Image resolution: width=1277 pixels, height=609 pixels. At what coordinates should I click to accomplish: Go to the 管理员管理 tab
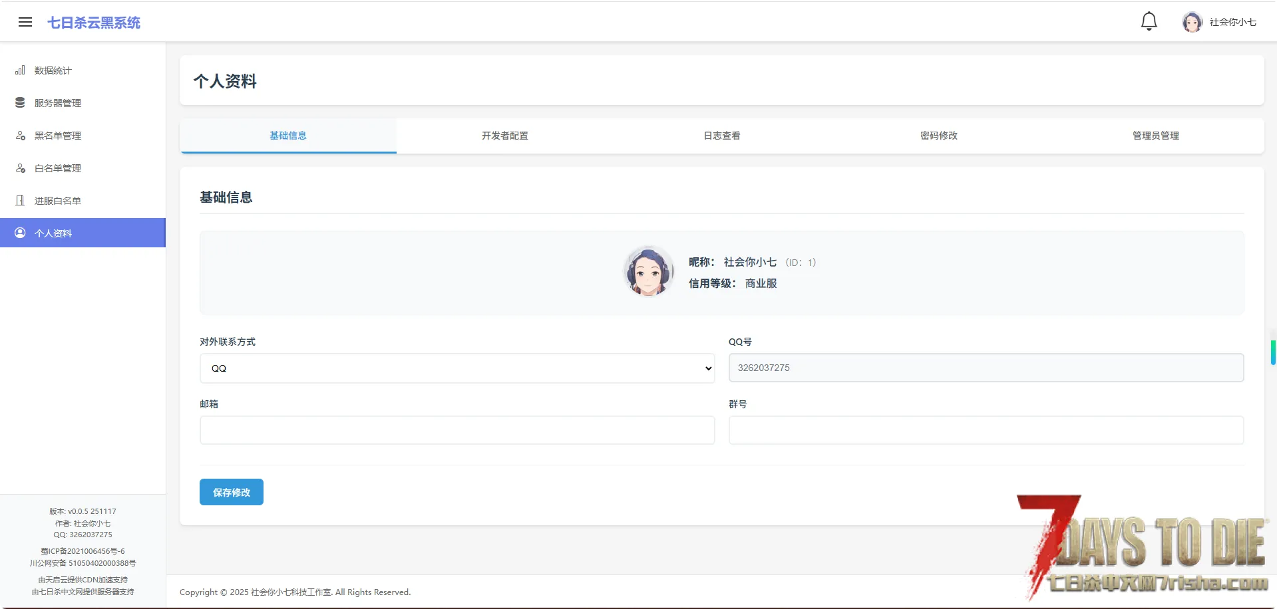pyautogui.click(x=1155, y=136)
